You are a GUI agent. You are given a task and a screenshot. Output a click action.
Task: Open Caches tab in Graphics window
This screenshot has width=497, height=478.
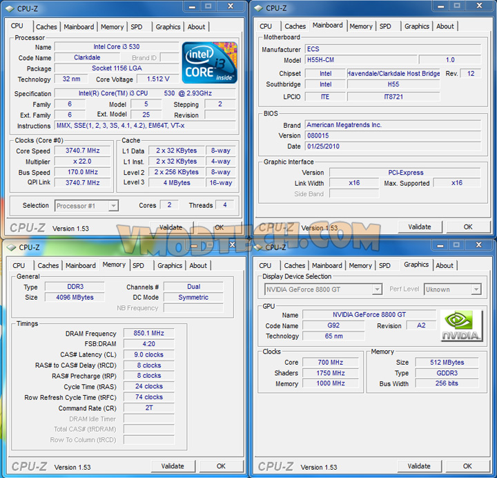(295, 265)
